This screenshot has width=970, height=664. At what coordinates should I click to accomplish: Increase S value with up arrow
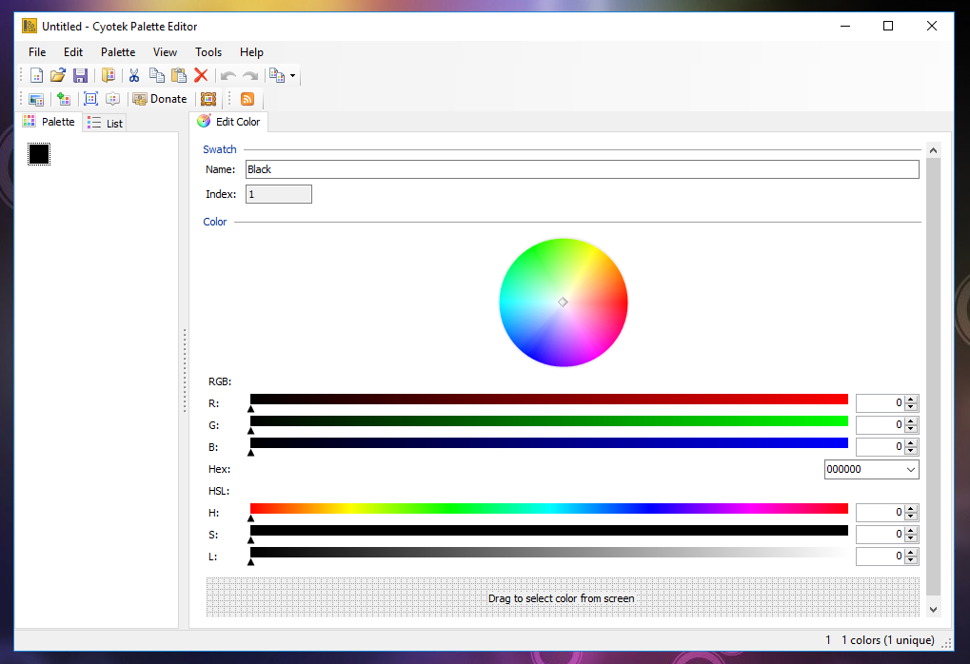point(911,531)
